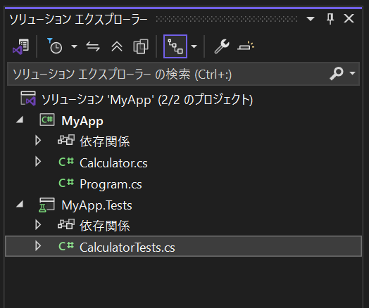Click the show all files icon

pos(141,46)
